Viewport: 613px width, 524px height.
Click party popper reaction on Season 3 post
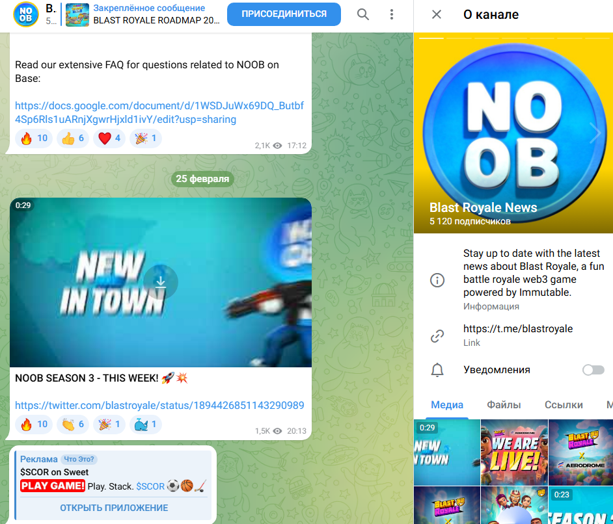tap(109, 424)
